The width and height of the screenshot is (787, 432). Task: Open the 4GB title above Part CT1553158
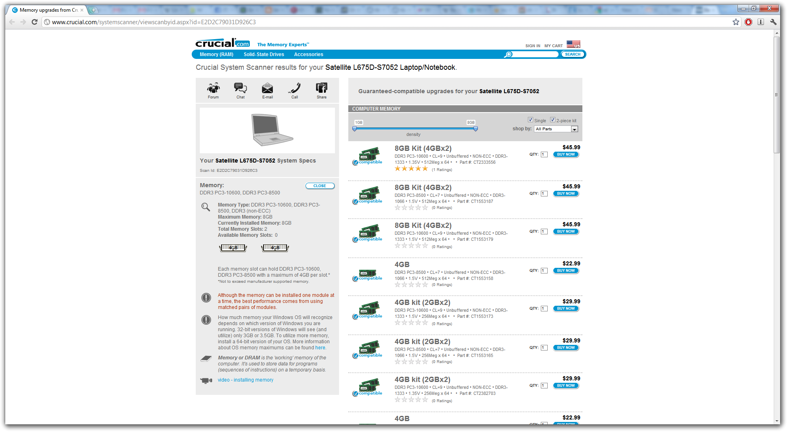(402, 265)
